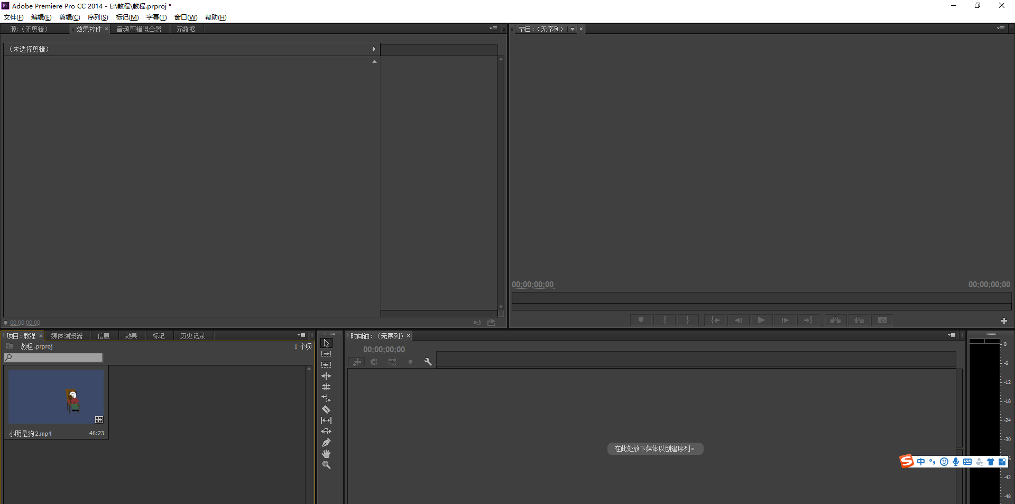Click Step Back one frame button
This screenshot has height=504, width=1015.
739,320
